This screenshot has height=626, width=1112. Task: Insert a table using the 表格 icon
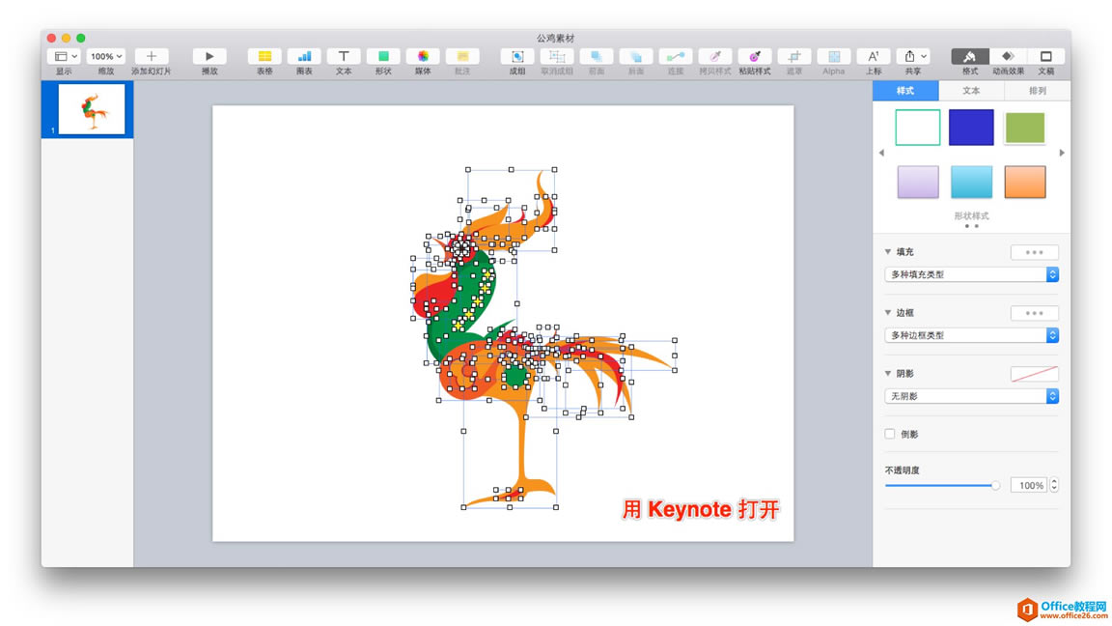(264, 58)
